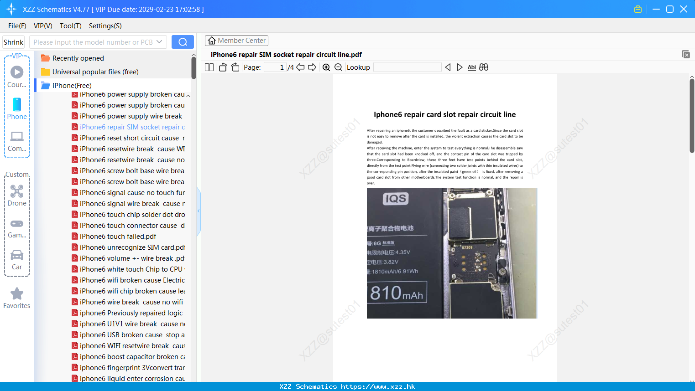Select the iPhone6 repair SIM socket document tab
Screen dimensions: 695x391
tap(286, 55)
